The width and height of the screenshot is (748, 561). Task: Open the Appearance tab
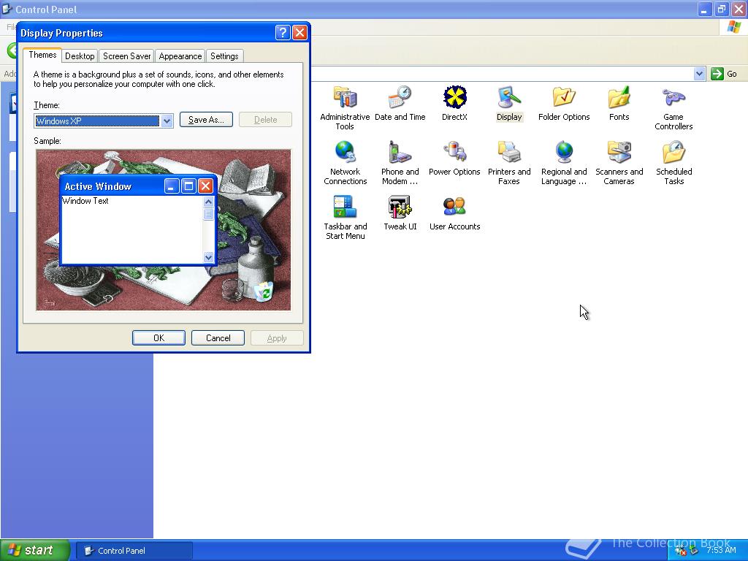[x=180, y=56]
